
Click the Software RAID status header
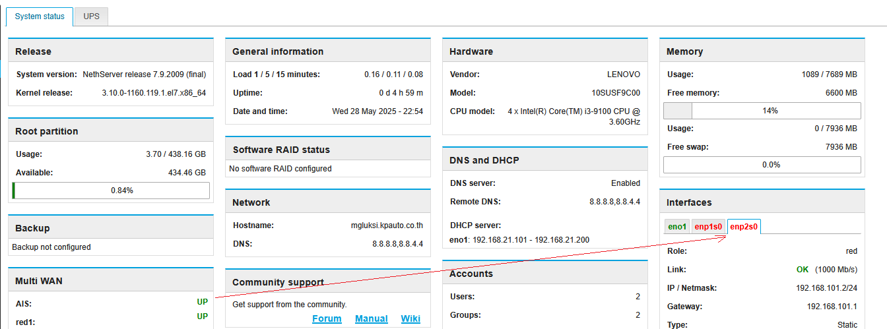point(328,150)
